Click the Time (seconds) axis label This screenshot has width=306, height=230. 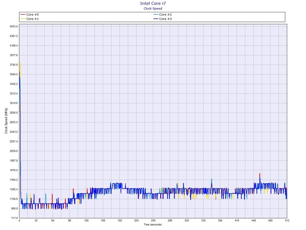click(153, 225)
